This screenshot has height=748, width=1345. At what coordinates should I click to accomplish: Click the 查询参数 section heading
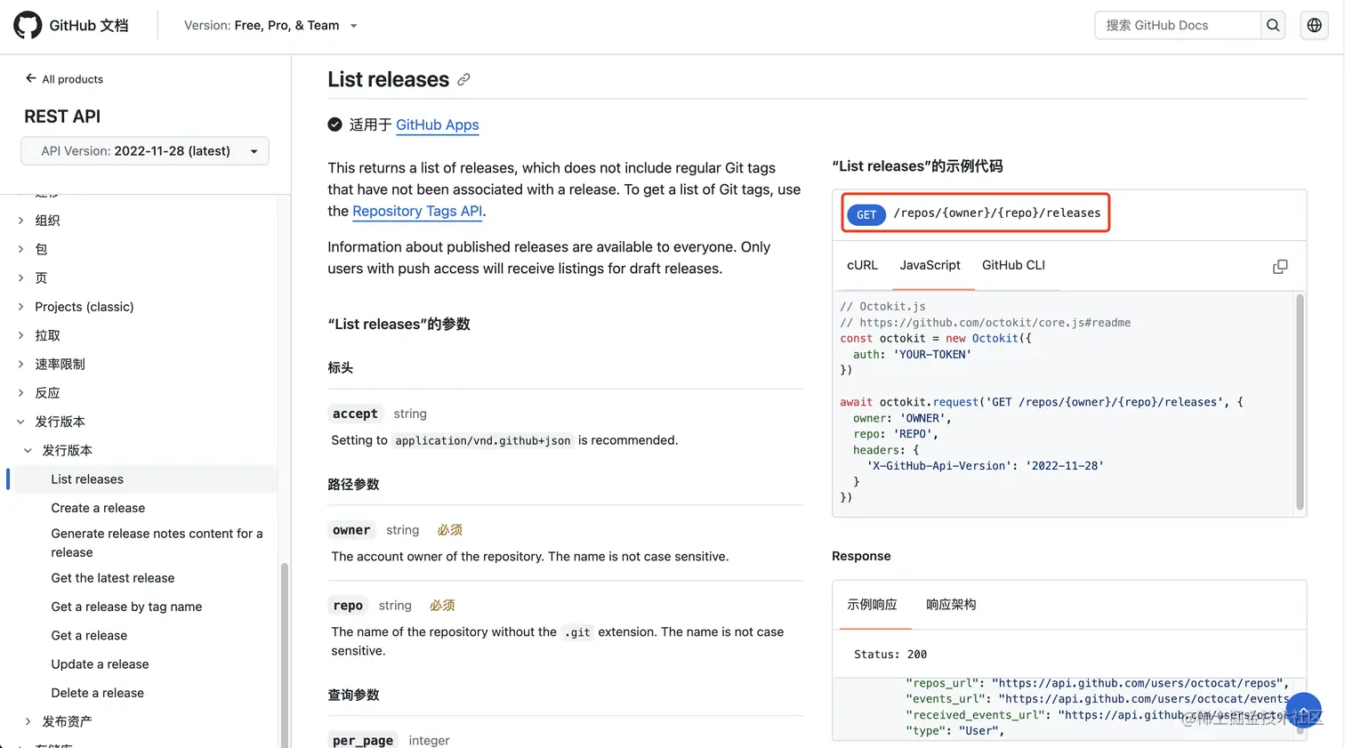(353, 696)
